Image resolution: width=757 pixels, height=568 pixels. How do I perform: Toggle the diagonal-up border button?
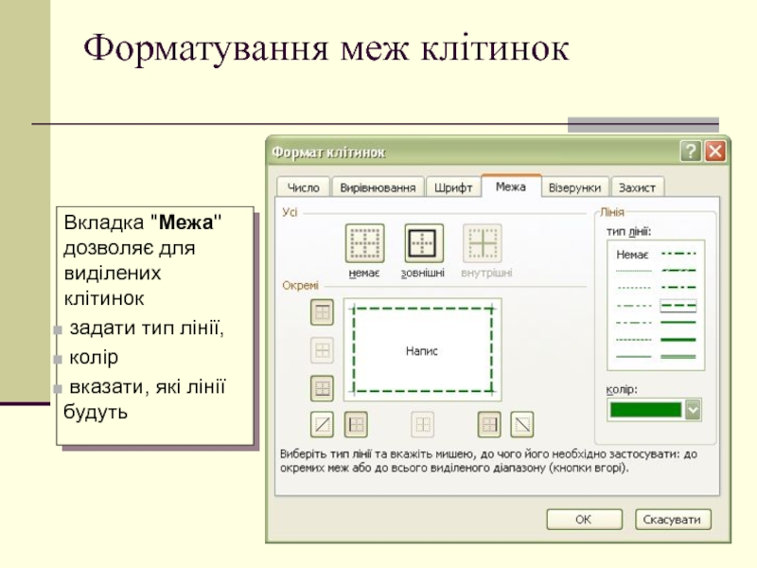(x=322, y=424)
